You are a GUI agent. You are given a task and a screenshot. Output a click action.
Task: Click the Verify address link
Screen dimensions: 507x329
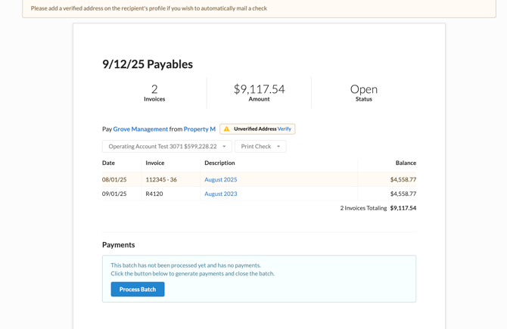[284, 129]
